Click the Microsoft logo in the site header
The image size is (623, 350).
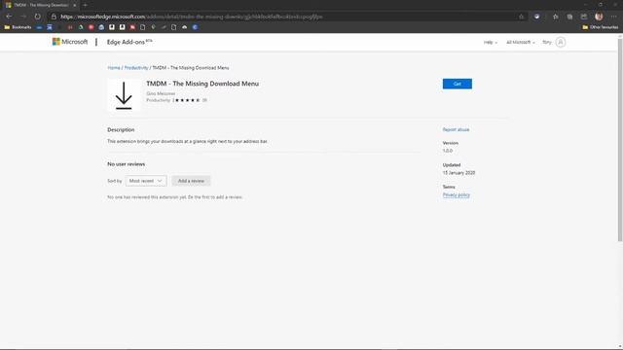pos(70,42)
